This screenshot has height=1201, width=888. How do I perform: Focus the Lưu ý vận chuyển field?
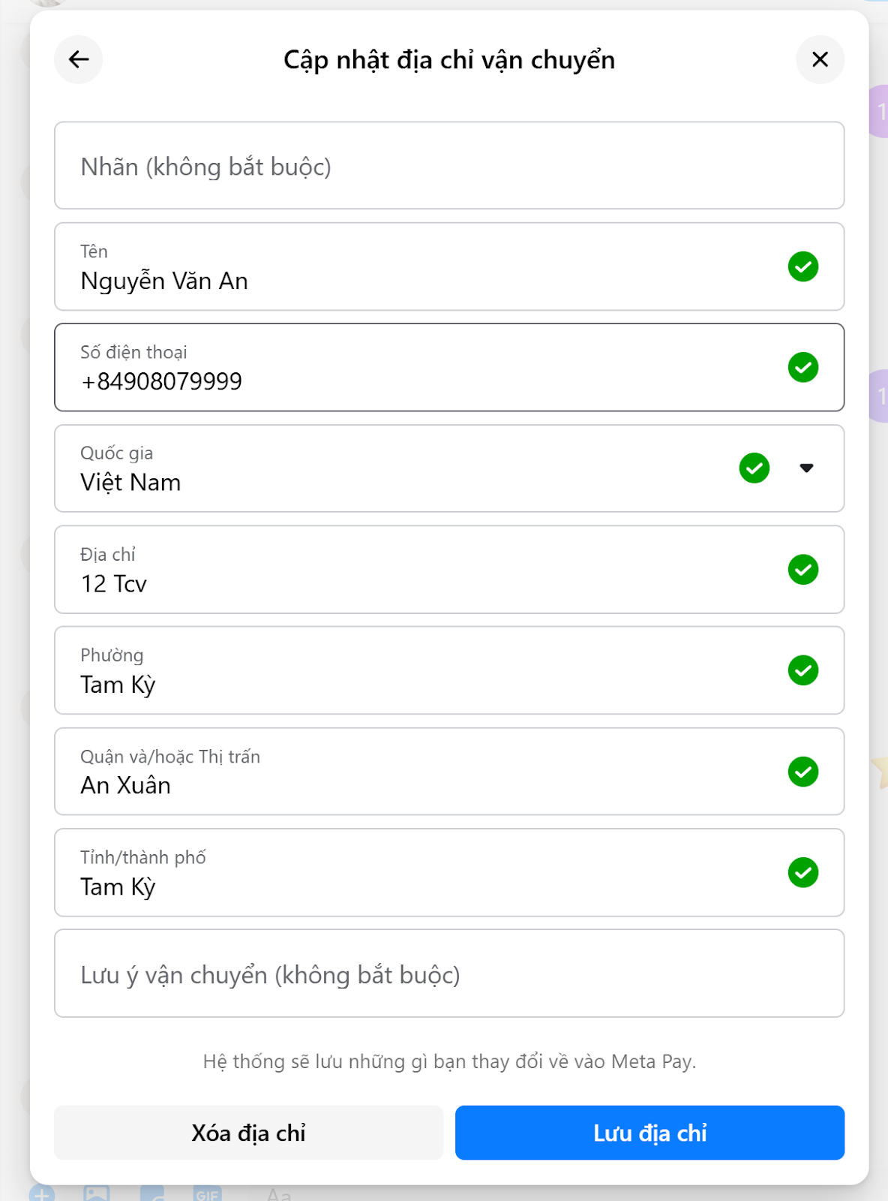[x=449, y=974]
